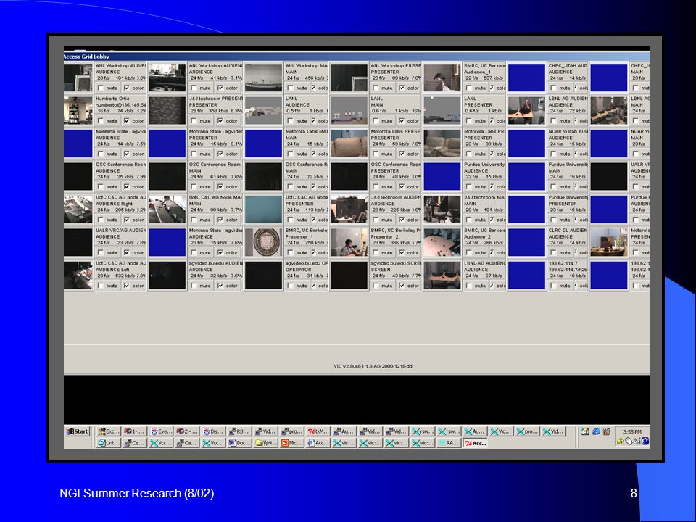This screenshot has height=522, width=696.
Task: Mute the Humberto Ortiz video stream
Action: [101, 121]
